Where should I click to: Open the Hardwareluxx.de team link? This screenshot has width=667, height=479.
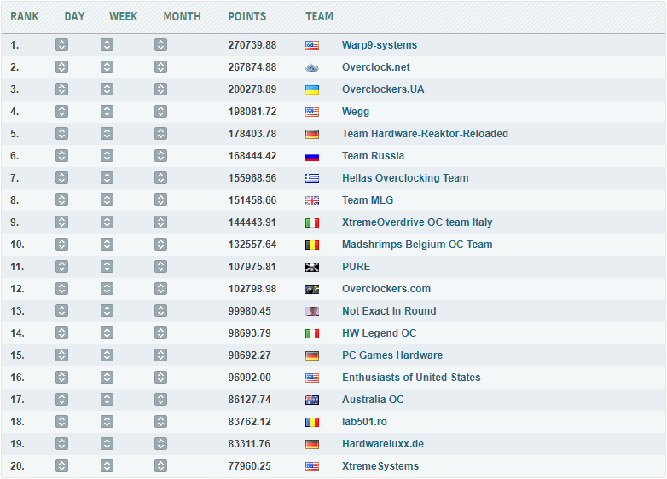click(x=383, y=444)
